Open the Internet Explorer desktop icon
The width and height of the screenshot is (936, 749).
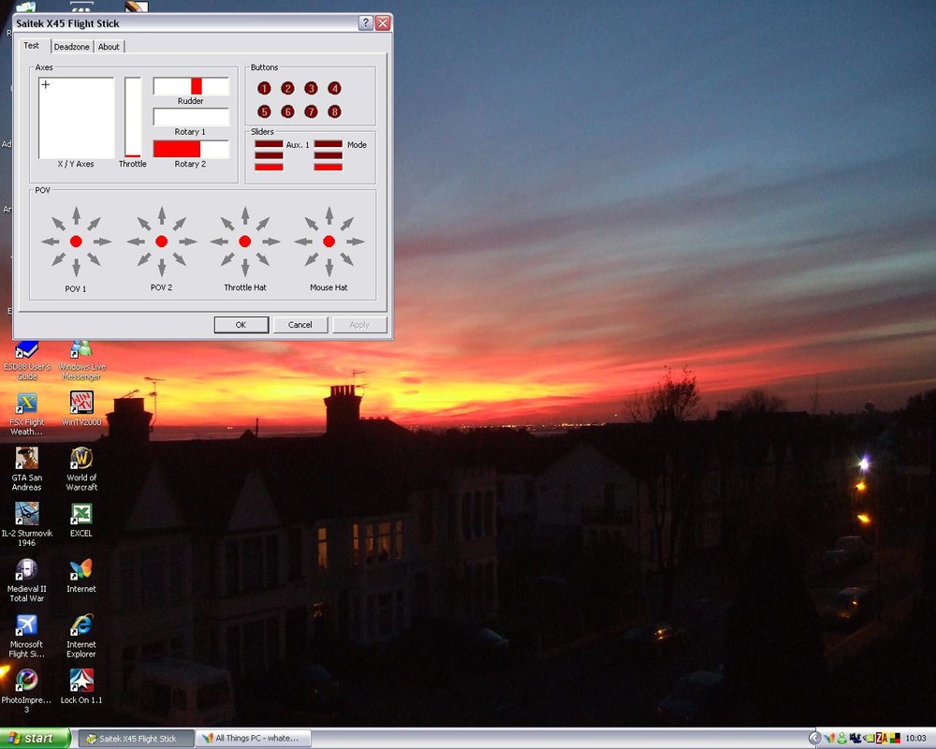tap(81, 636)
